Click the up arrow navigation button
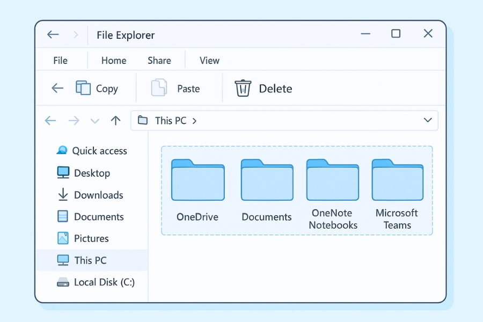 (115, 120)
